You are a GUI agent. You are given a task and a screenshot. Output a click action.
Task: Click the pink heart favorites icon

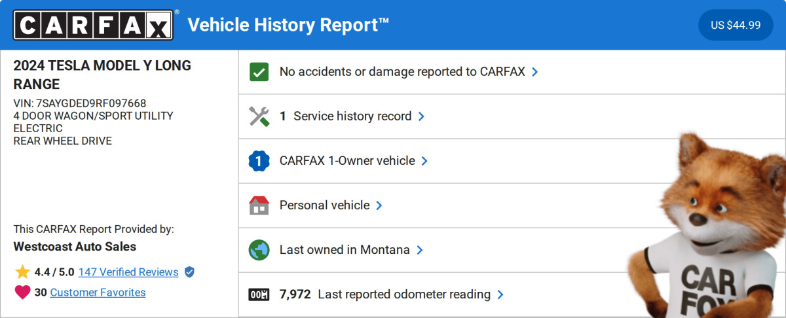tap(22, 292)
